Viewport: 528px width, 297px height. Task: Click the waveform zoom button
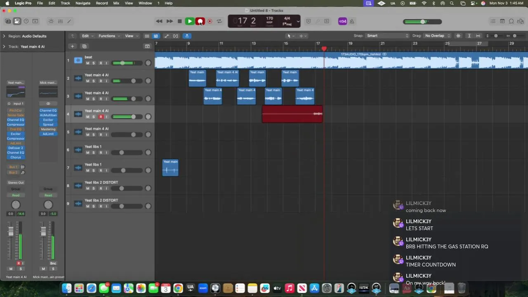(x=458, y=36)
